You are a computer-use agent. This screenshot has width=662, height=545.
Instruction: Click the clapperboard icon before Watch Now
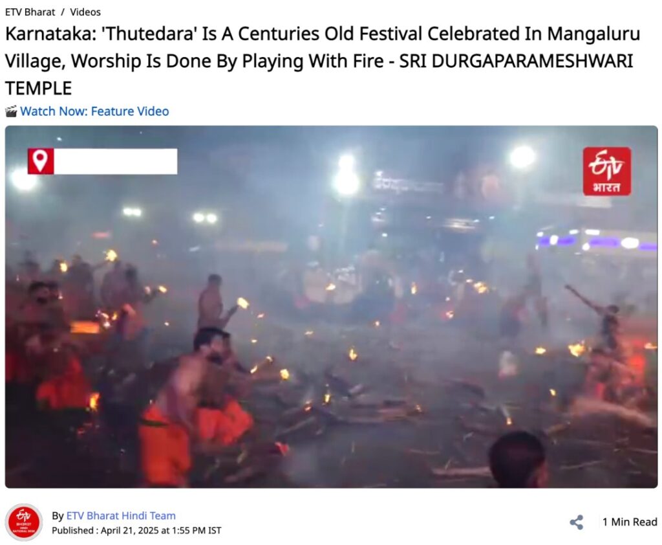coord(11,111)
